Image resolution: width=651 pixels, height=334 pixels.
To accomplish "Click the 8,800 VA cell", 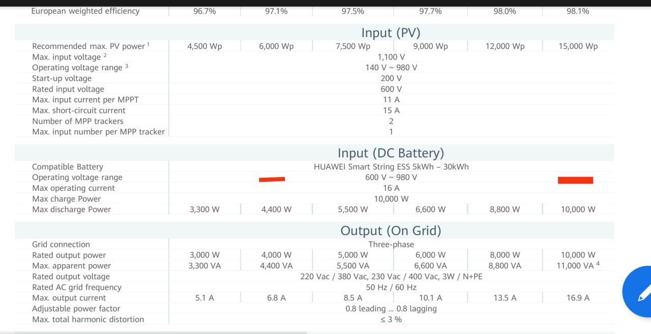I will coord(505,266).
